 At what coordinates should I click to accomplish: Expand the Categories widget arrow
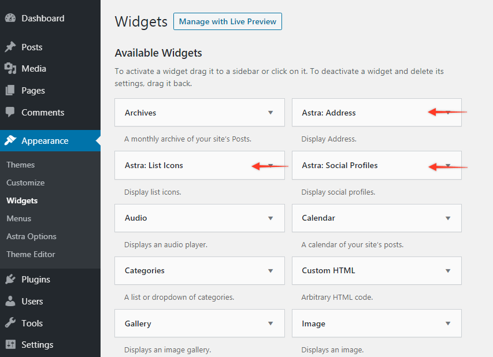[x=270, y=270]
